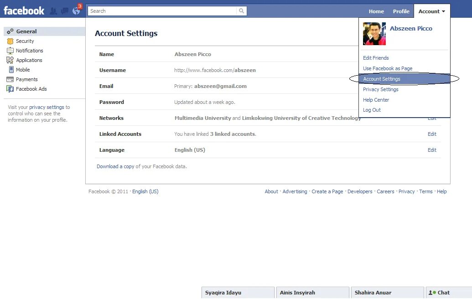
Task: Open Notifications settings in sidebar
Action: 30,51
